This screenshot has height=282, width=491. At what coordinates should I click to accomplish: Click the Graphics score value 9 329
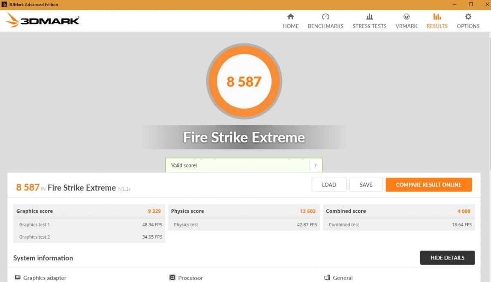(x=154, y=211)
